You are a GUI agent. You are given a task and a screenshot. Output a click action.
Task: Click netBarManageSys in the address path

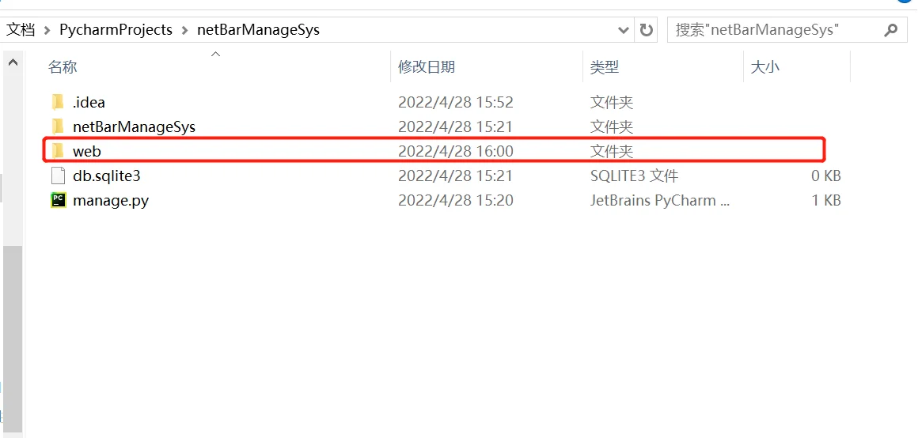[x=258, y=30]
